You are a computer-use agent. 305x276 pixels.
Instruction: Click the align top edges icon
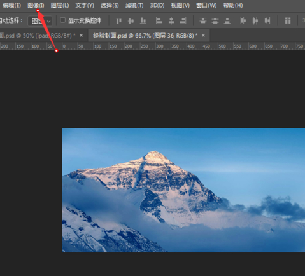tap(118, 21)
